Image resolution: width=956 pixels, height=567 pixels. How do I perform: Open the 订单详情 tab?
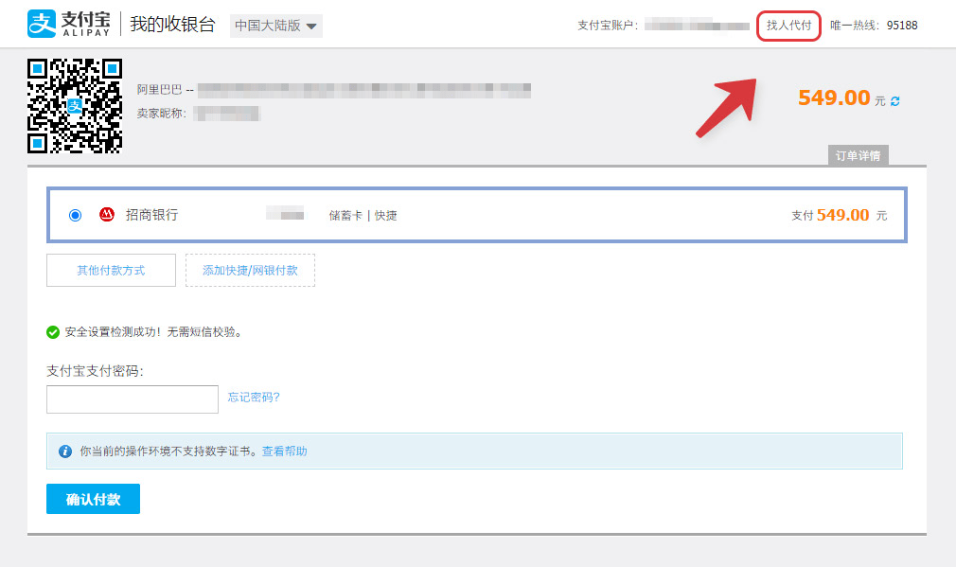(858, 155)
